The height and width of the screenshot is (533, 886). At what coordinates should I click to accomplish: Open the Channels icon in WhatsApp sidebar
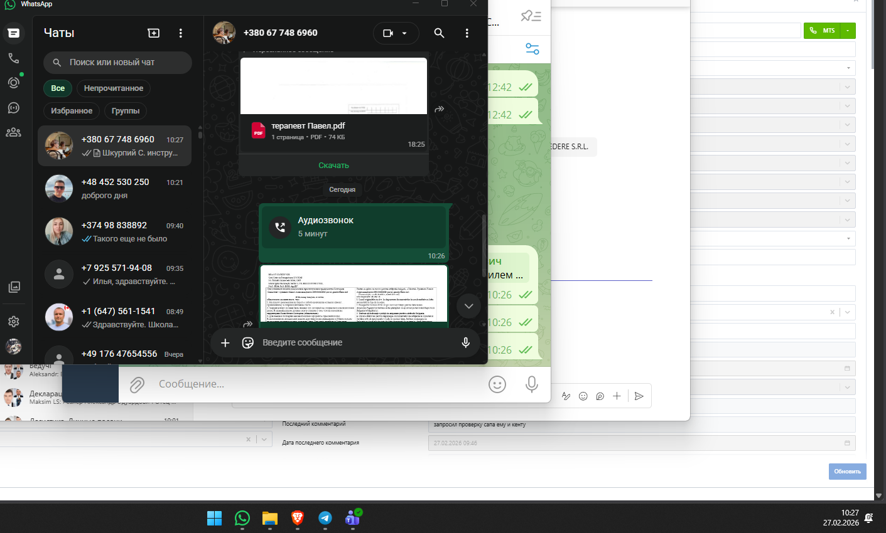tap(14, 108)
